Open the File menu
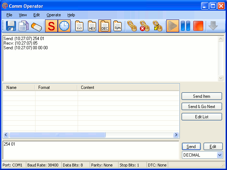The width and height of the screenshot is (227, 170). coord(9,15)
